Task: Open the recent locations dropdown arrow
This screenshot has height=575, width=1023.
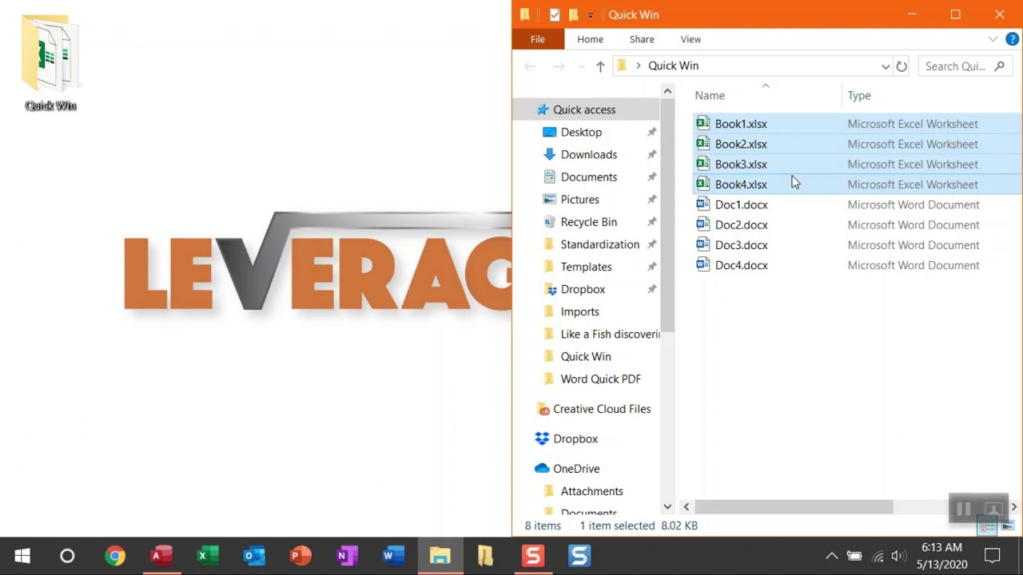Action: coord(581,66)
